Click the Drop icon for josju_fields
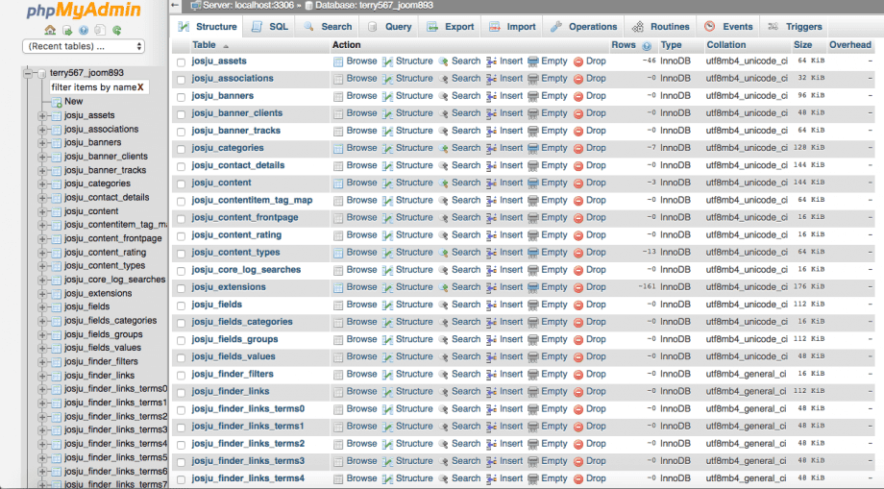The width and height of the screenshot is (884, 489). click(577, 306)
